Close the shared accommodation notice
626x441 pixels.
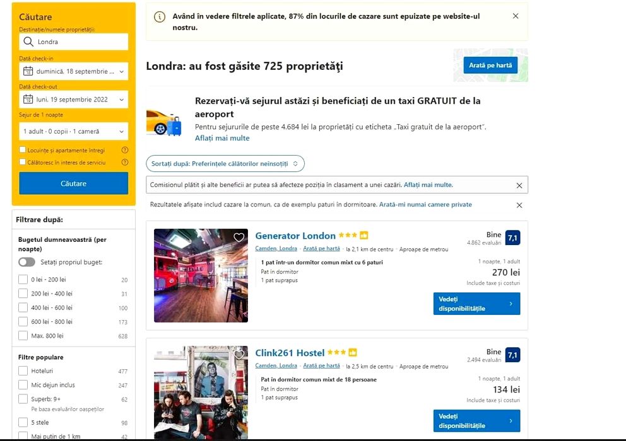pyautogui.click(x=519, y=205)
